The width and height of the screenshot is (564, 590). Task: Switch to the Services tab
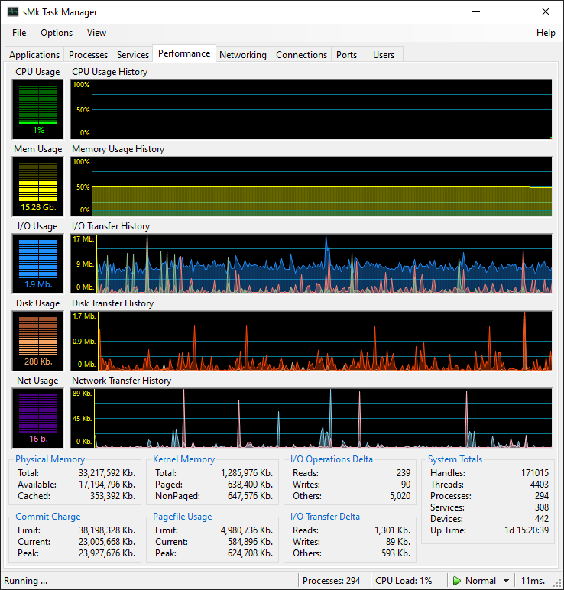tap(132, 55)
